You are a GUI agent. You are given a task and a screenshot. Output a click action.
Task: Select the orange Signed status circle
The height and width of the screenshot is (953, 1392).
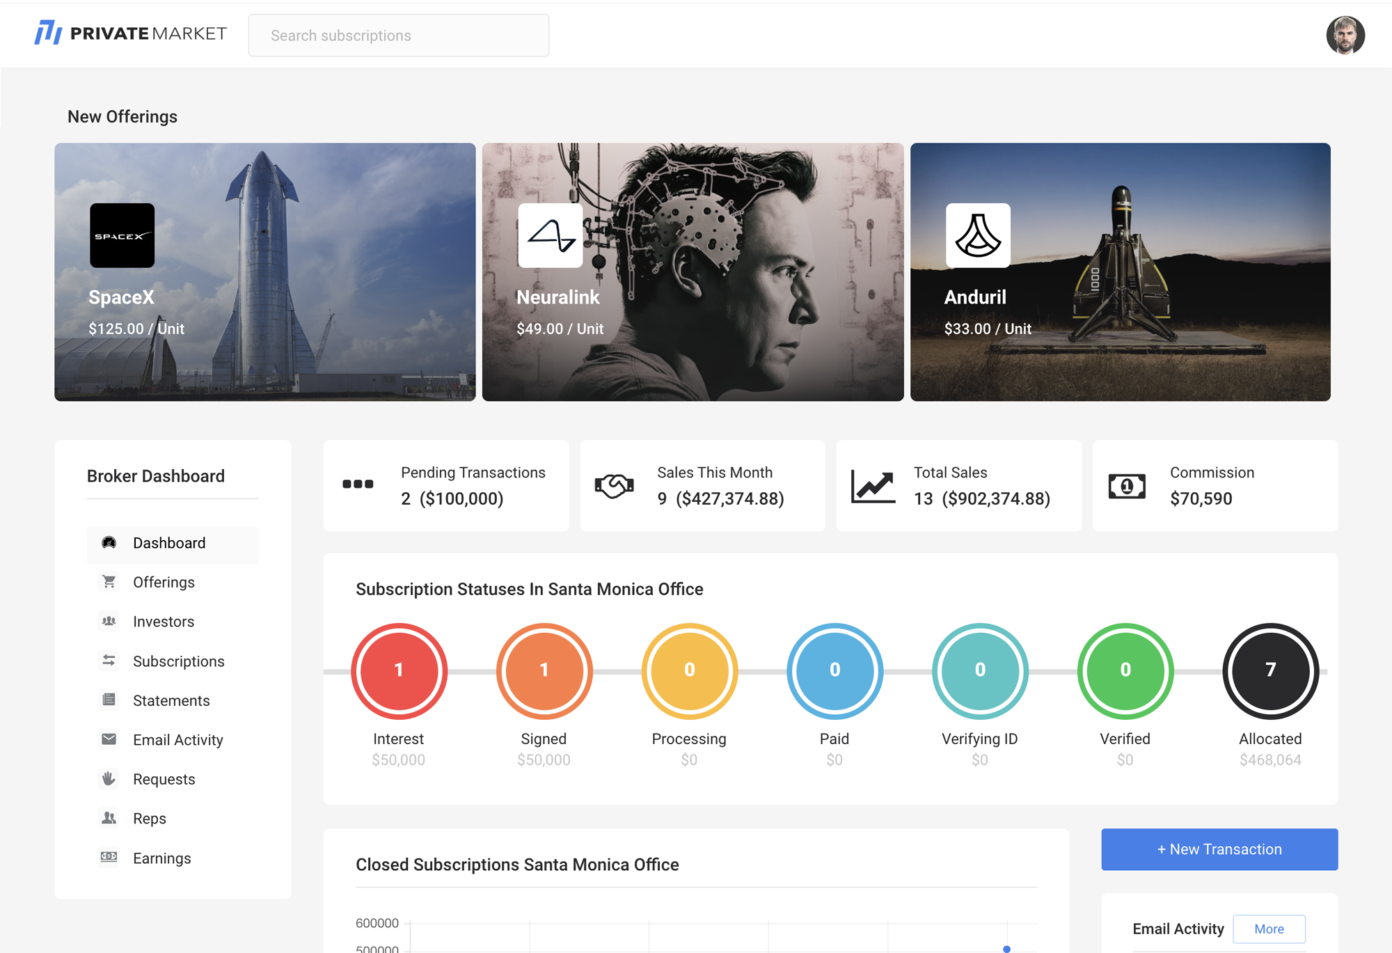pyautogui.click(x=544, y=670)
